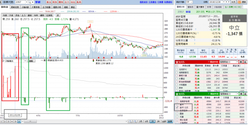248x125 pixels.
Task: Check the box for 港商麥格理 in sellers list
Action: click(x=177, y=101)
